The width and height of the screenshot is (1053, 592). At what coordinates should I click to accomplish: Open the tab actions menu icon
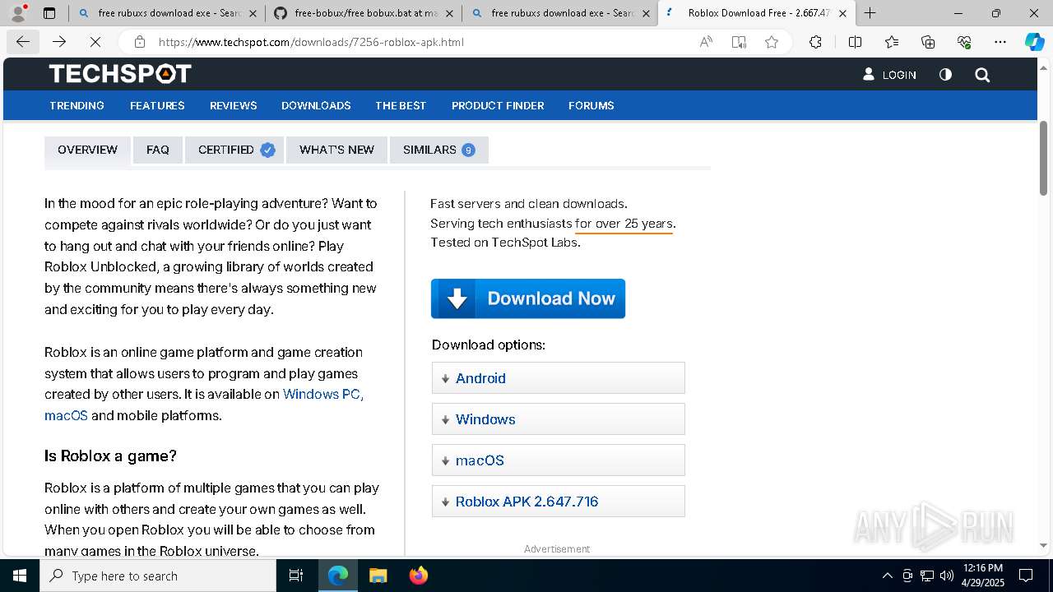49,13
